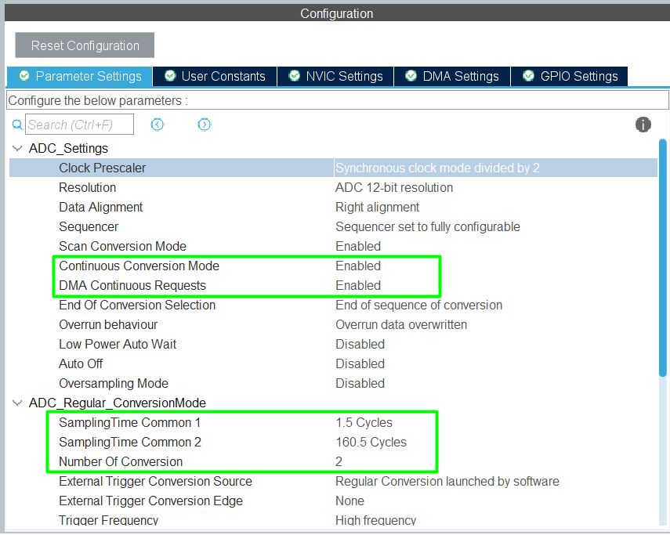Switch to User Constants tab
The height and width of the screenshot is (535, 670).
click(223, 76)
